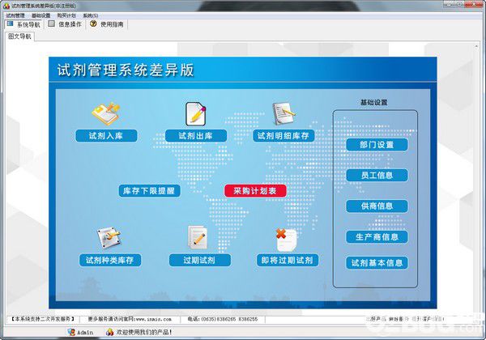Click the 电话 phone number status entry

click(x=223, y=319)
